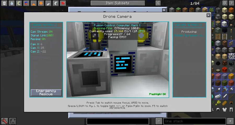The image size is (235, 125).
Task: Select the sapling item in item list
Action: pyautogui.click(x=211, y=10)
